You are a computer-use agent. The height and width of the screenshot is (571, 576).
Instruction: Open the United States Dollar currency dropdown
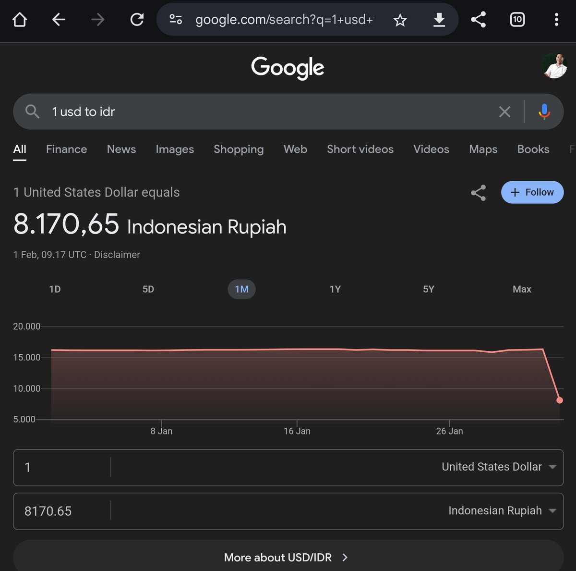pos(499,467)
